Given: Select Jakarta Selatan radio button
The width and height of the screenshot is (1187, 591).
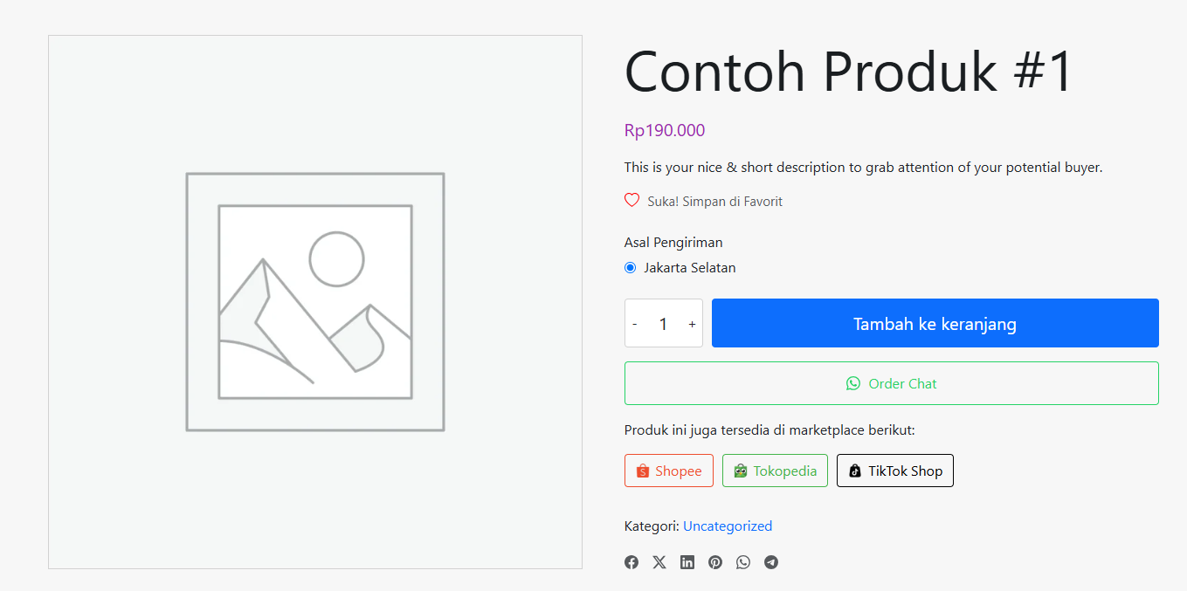Looking at the screenshot, I should (631, 268).
